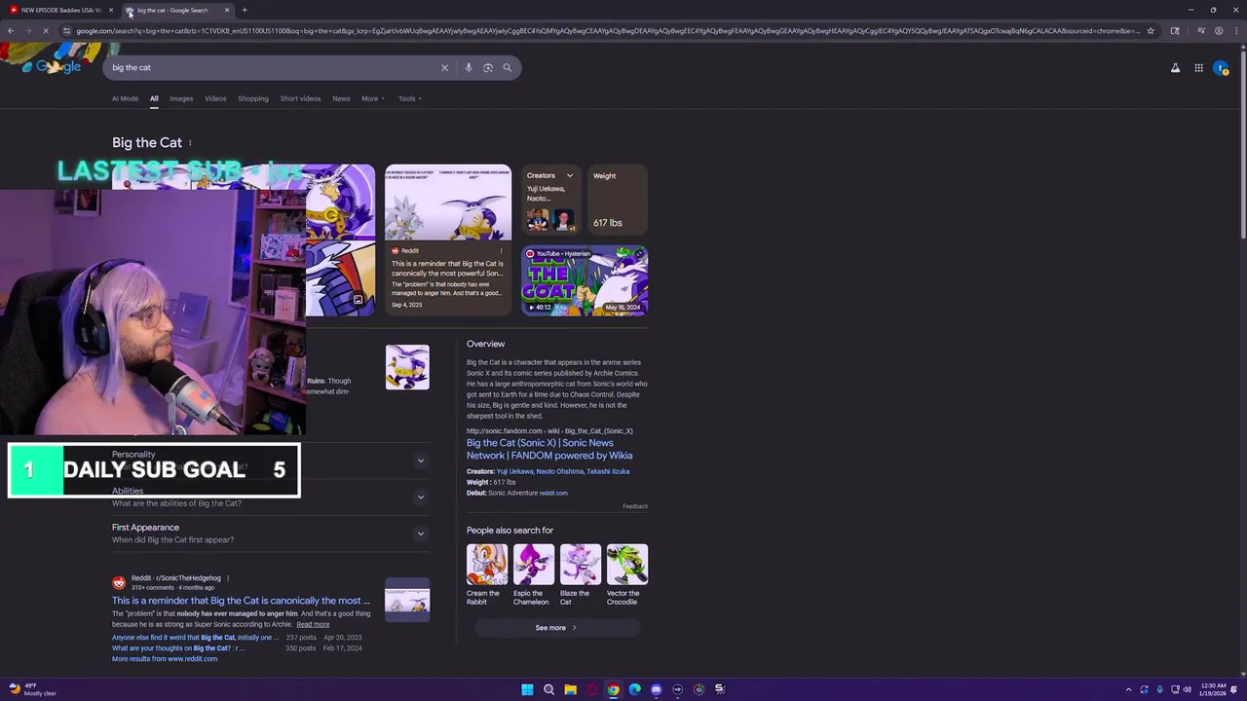The height and width of the screenshot is (701, 1247).
Task: Click the Takashi Iizuka creator link
Action: coord(608,471)
